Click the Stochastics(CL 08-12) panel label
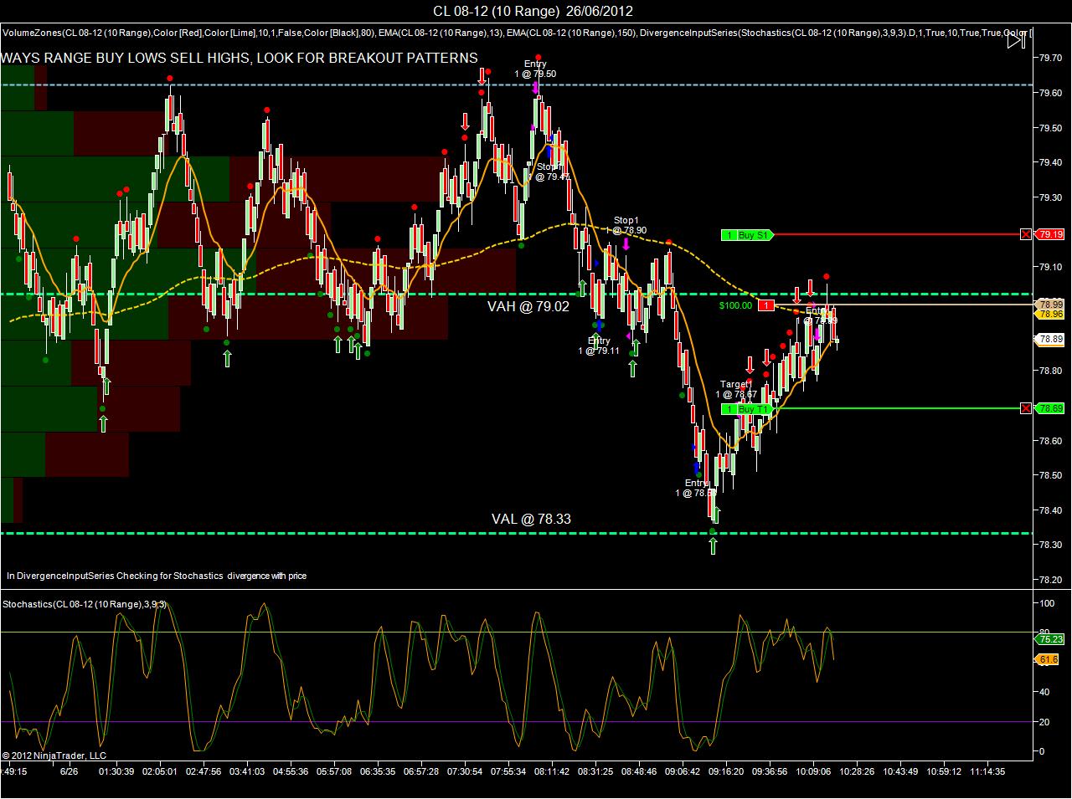This screenshot has width=1072, height=799. point(85,604)
